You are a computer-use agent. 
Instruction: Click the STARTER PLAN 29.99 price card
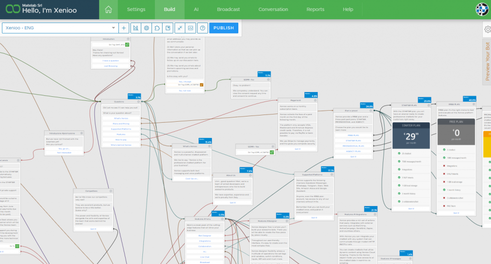[411, 136]
